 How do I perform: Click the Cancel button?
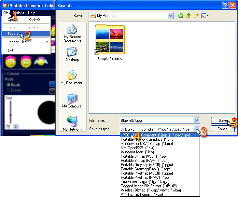pos(223,129)
